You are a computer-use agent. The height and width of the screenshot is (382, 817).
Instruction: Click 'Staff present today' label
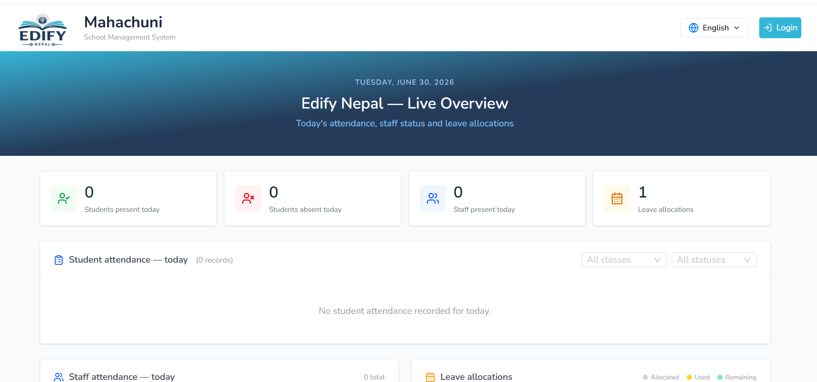tap(484, 209)
